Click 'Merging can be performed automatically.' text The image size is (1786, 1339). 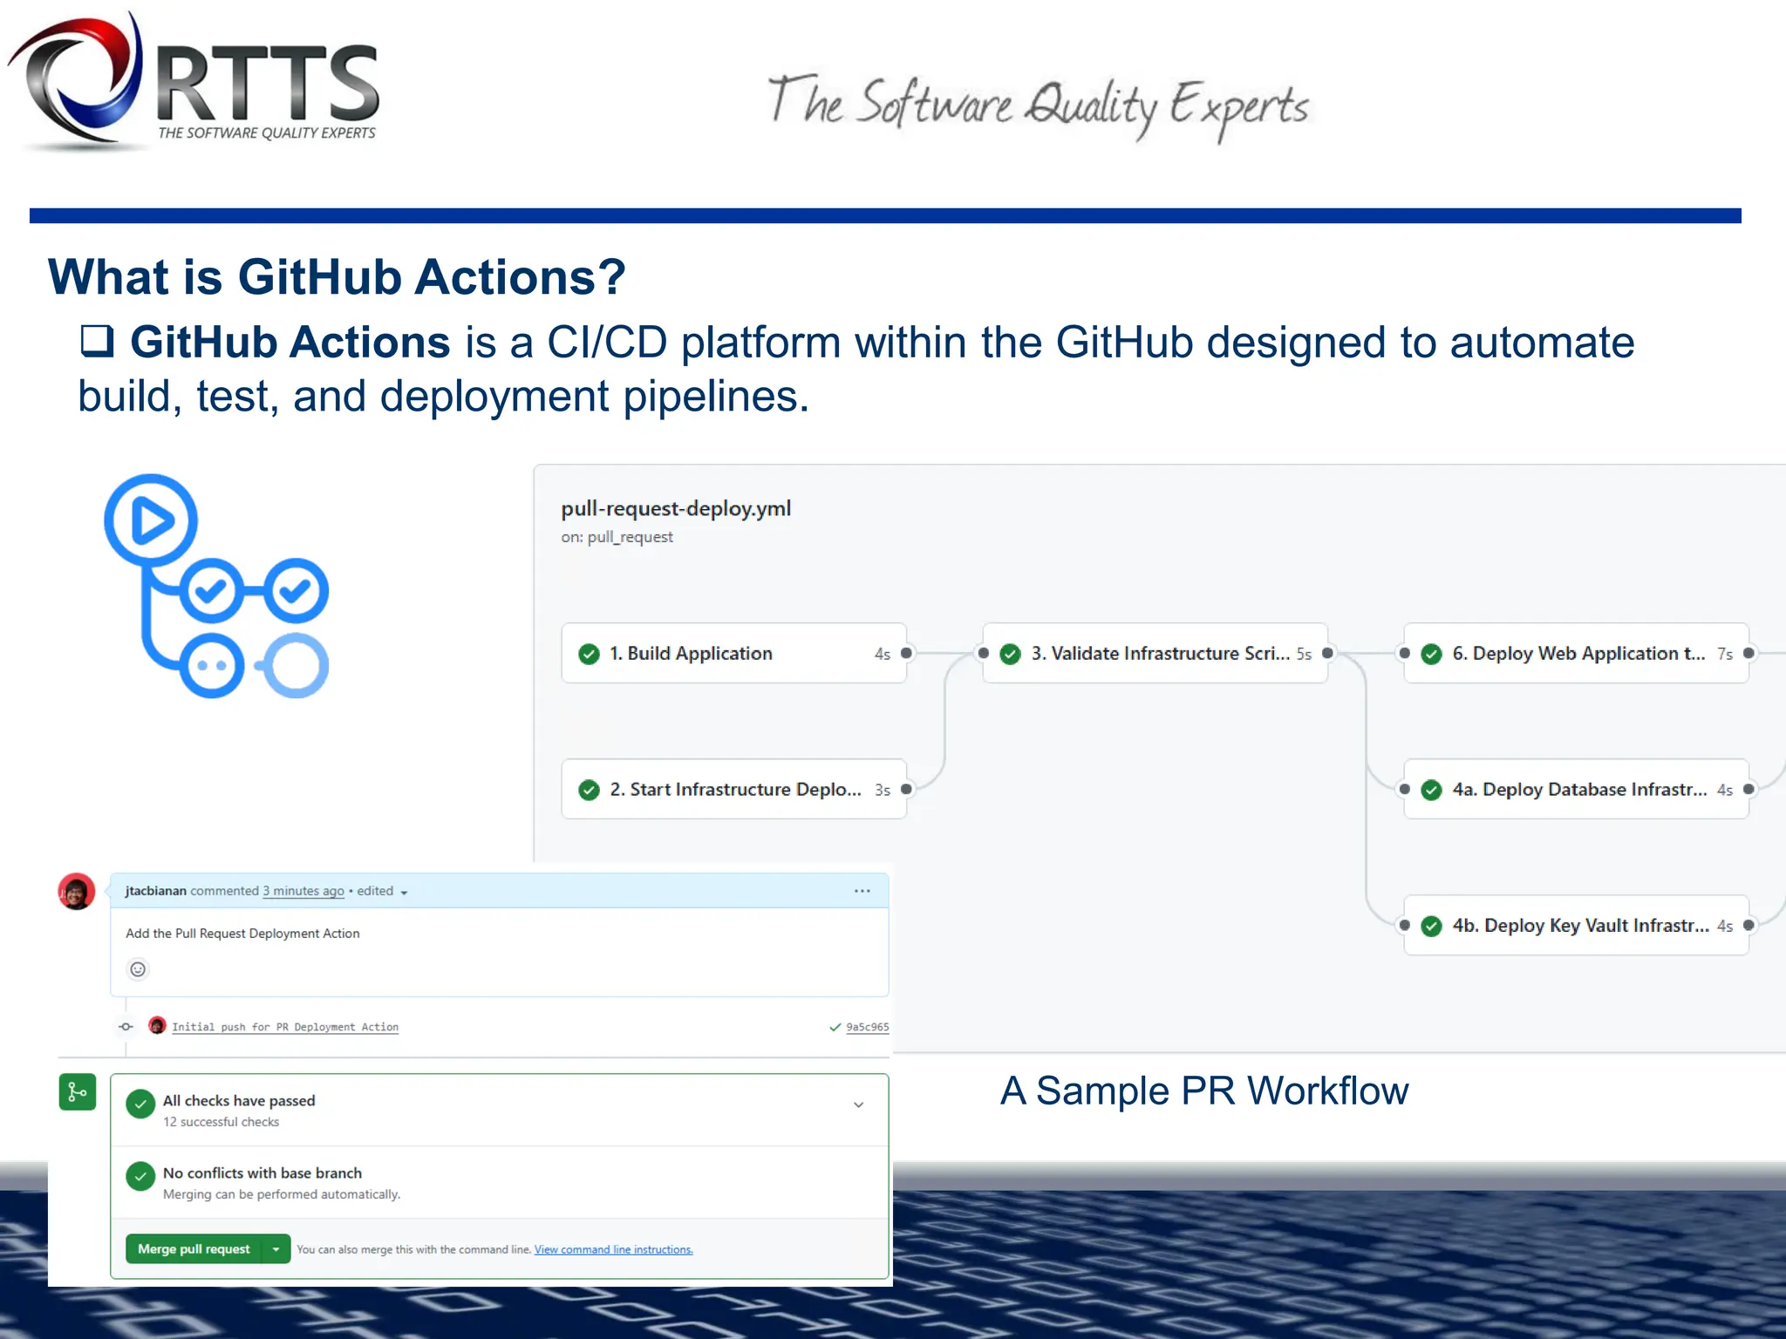(x=282, y=1194)
